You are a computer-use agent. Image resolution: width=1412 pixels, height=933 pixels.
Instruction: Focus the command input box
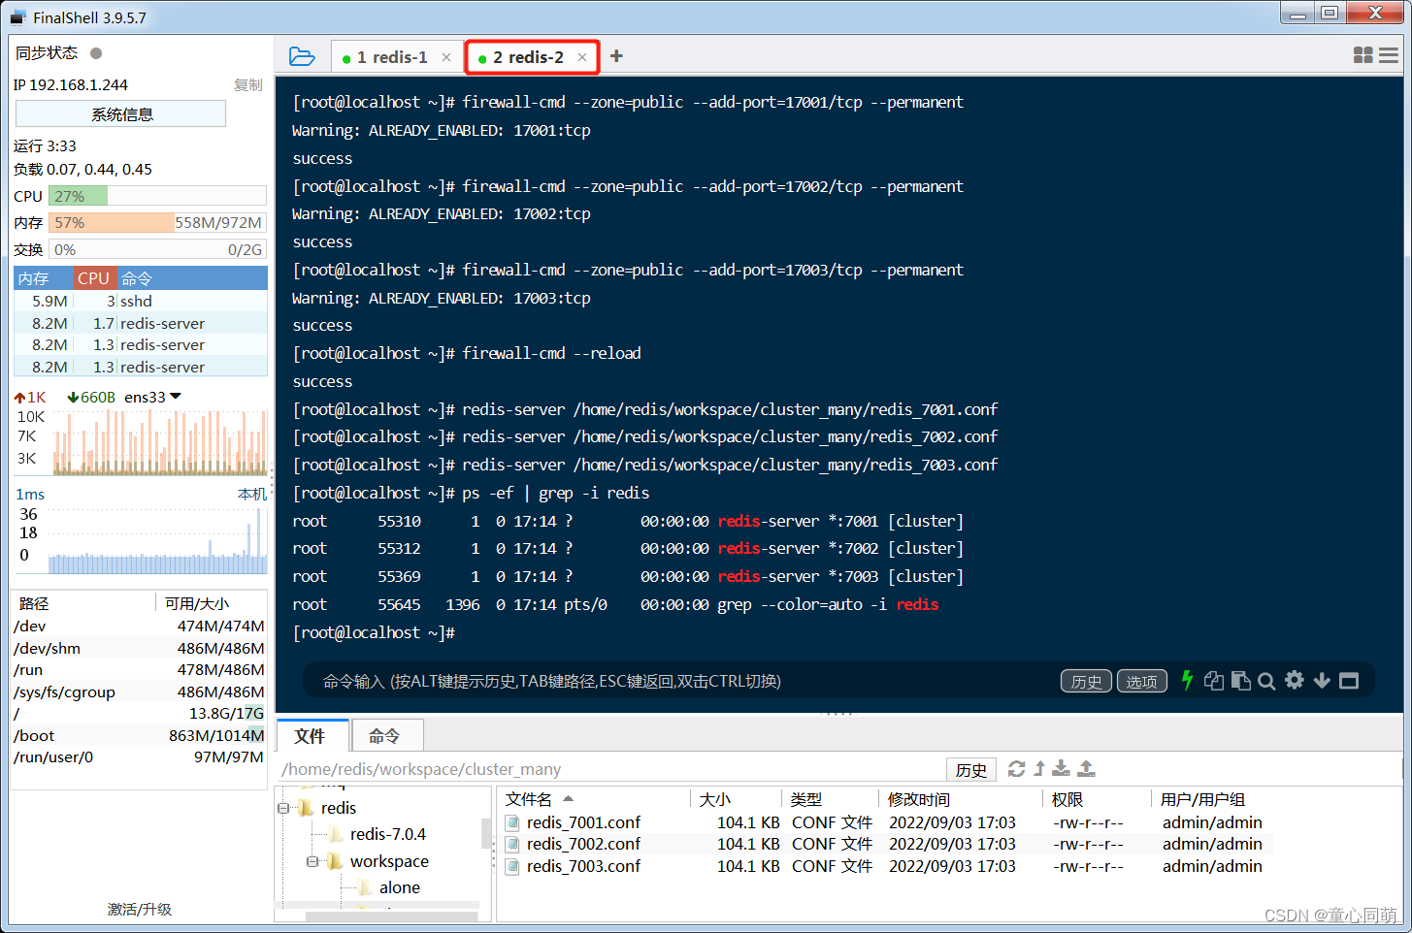(x=679, y=681)
